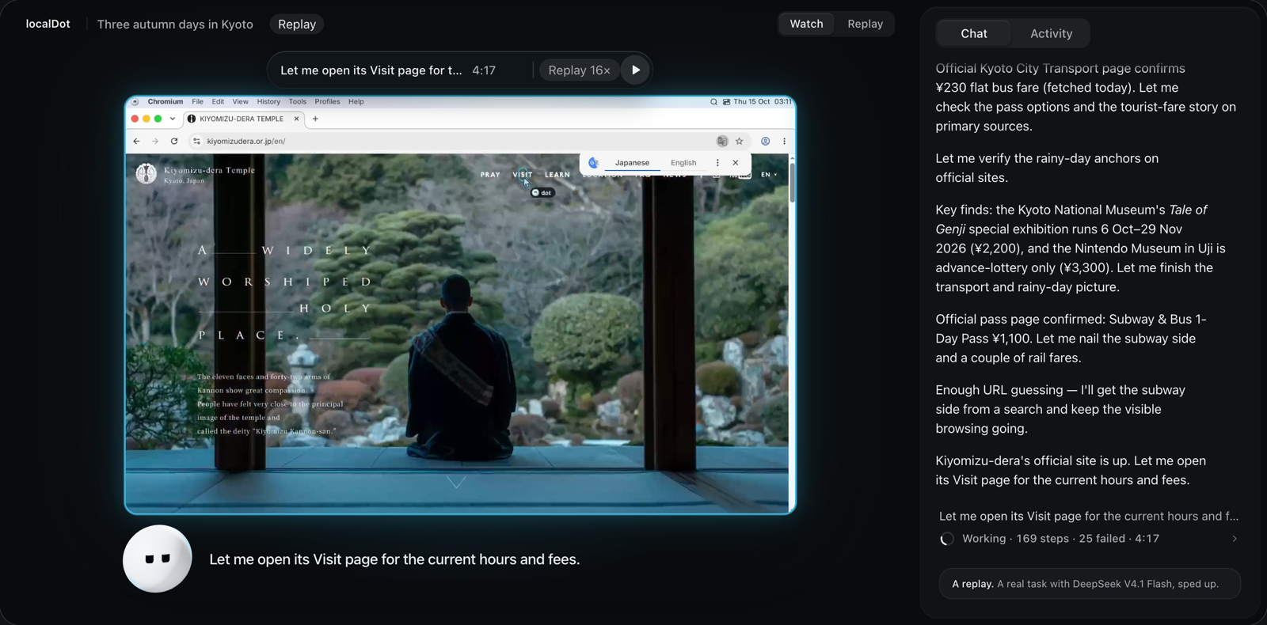Viewport: 1267px width, 625px height.
Task: Click the localDot logo text
Action: click(x=48, y=24)
